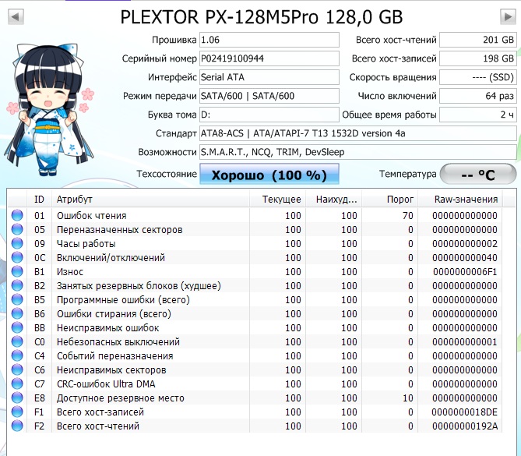
Task: Go to previous disk with left arrow
Action: pyautogui.click(x=16, y=16)
